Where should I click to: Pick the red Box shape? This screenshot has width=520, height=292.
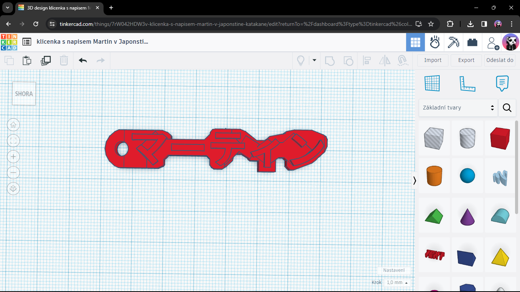pos(500,138)
